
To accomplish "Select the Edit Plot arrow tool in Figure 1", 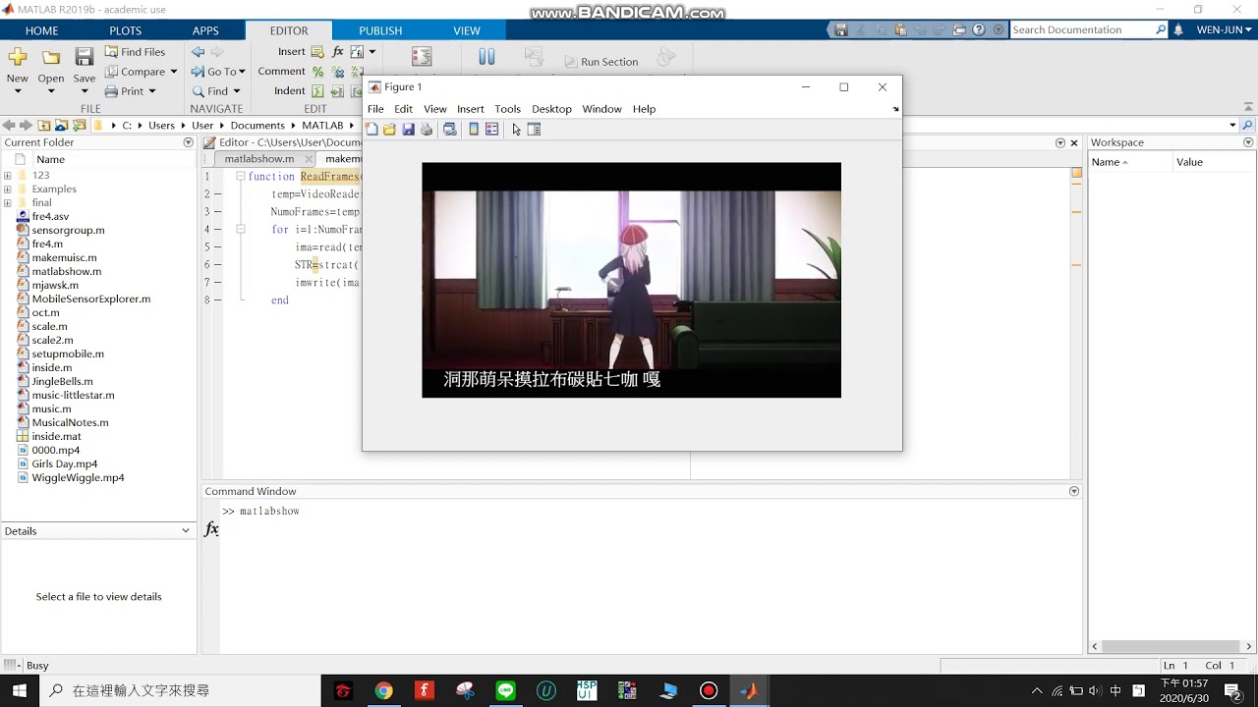I will (516, 130).
